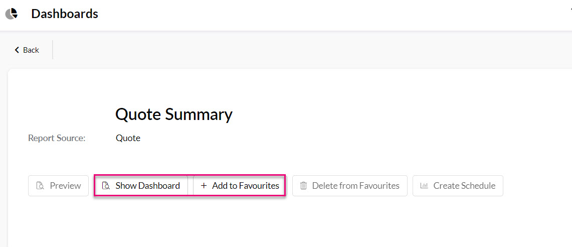Click the bar chart schedule icon
572x247 pixels.
click(424, 186)
